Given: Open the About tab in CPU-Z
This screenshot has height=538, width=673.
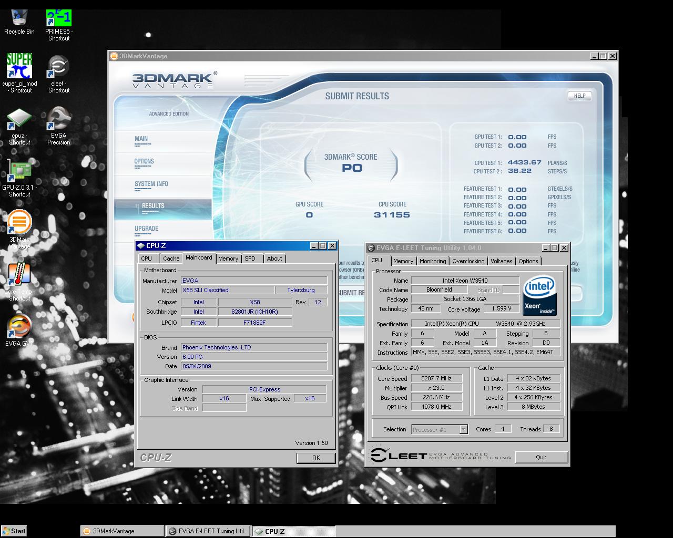Looking at the screenshot, I should click(x=274, y=258).
